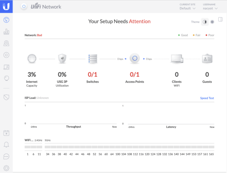Click 5GHz channel 36 bar
The image size is (227, 173).
point(53,147)
